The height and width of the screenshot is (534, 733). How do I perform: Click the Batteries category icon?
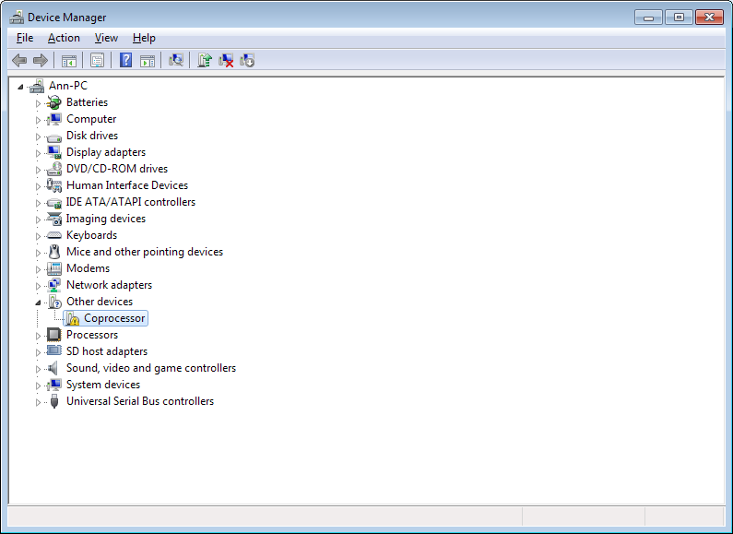tap(54, 102)
